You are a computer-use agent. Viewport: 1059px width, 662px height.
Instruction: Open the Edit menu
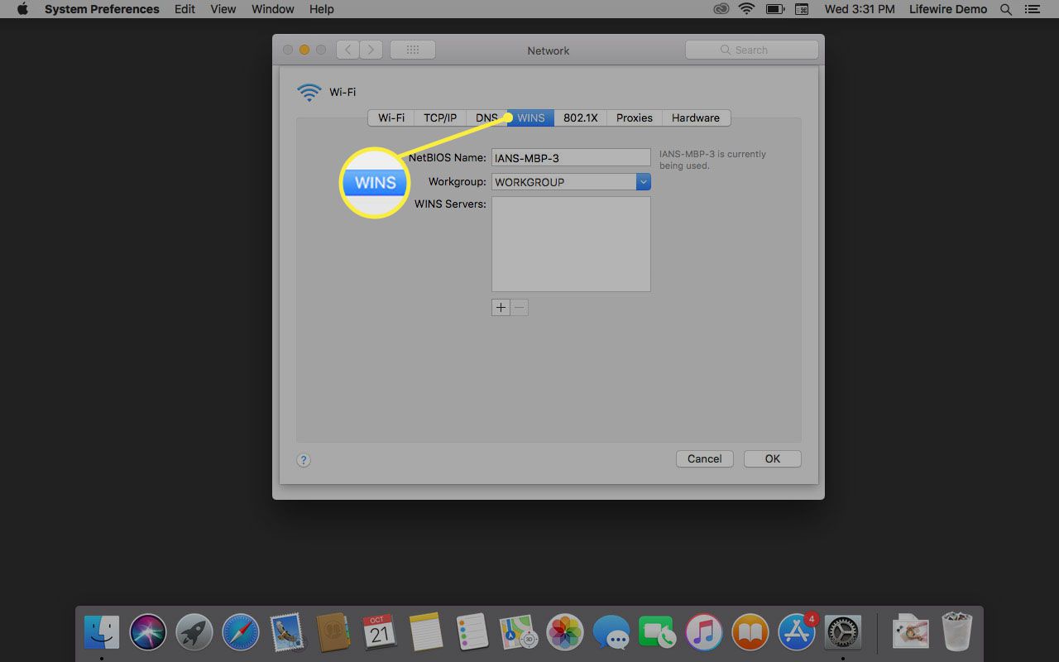pyautogui.click(x=185, y=9)
